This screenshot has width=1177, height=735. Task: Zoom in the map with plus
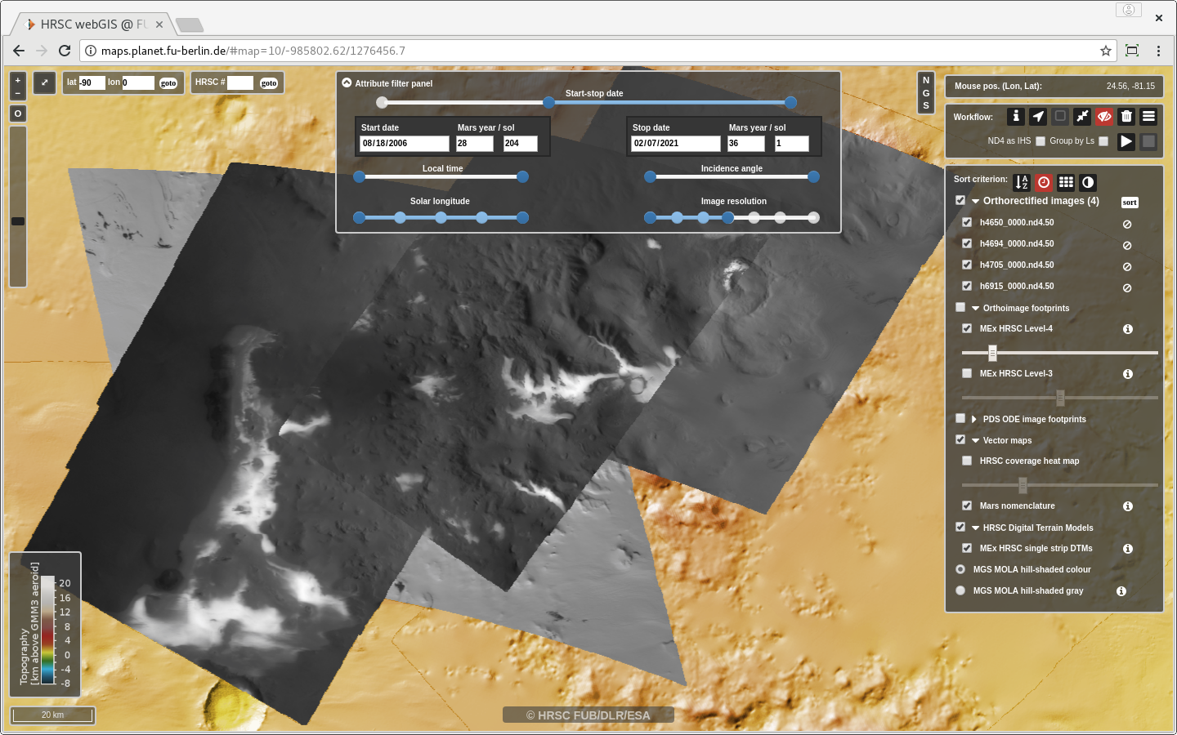(18, 80)
